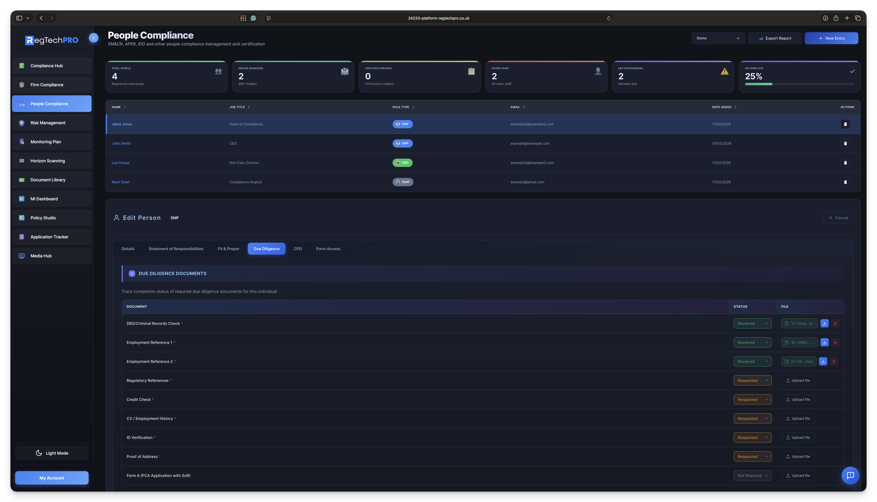
Task: Switch to the Fit & Proper tab
Action: [228, 249]
